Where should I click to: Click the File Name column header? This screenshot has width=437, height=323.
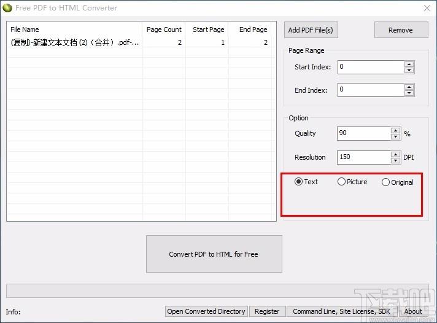pyautogui.click(x=74, y=29)
